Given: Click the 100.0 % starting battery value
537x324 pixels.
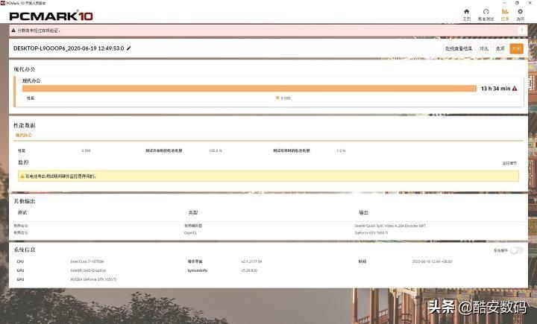Looking at the screenshot, I should tap(216, 150).
